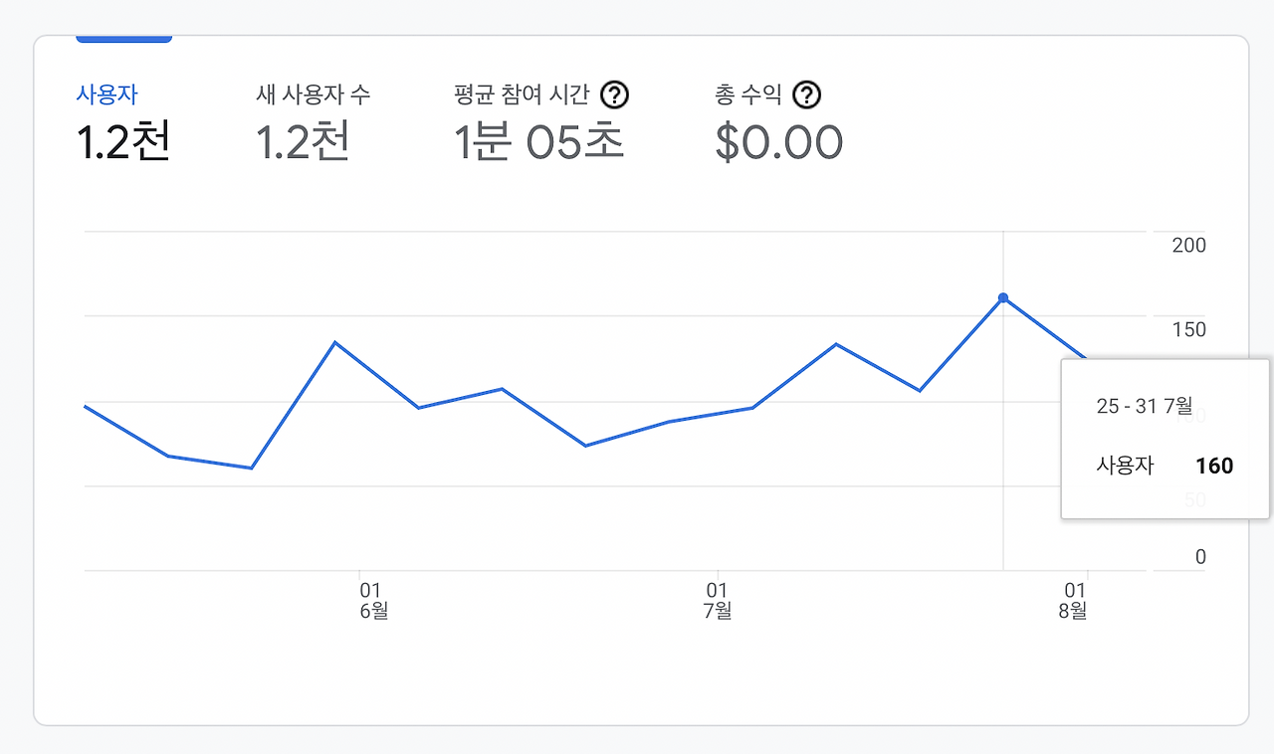Click the 0 y-axis label
The height and width of the screenshot is (754, 1274).
click(1200, 557)
